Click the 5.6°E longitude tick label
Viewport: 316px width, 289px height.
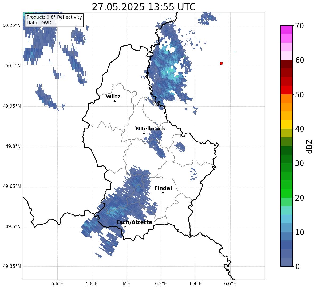[57, 284]
